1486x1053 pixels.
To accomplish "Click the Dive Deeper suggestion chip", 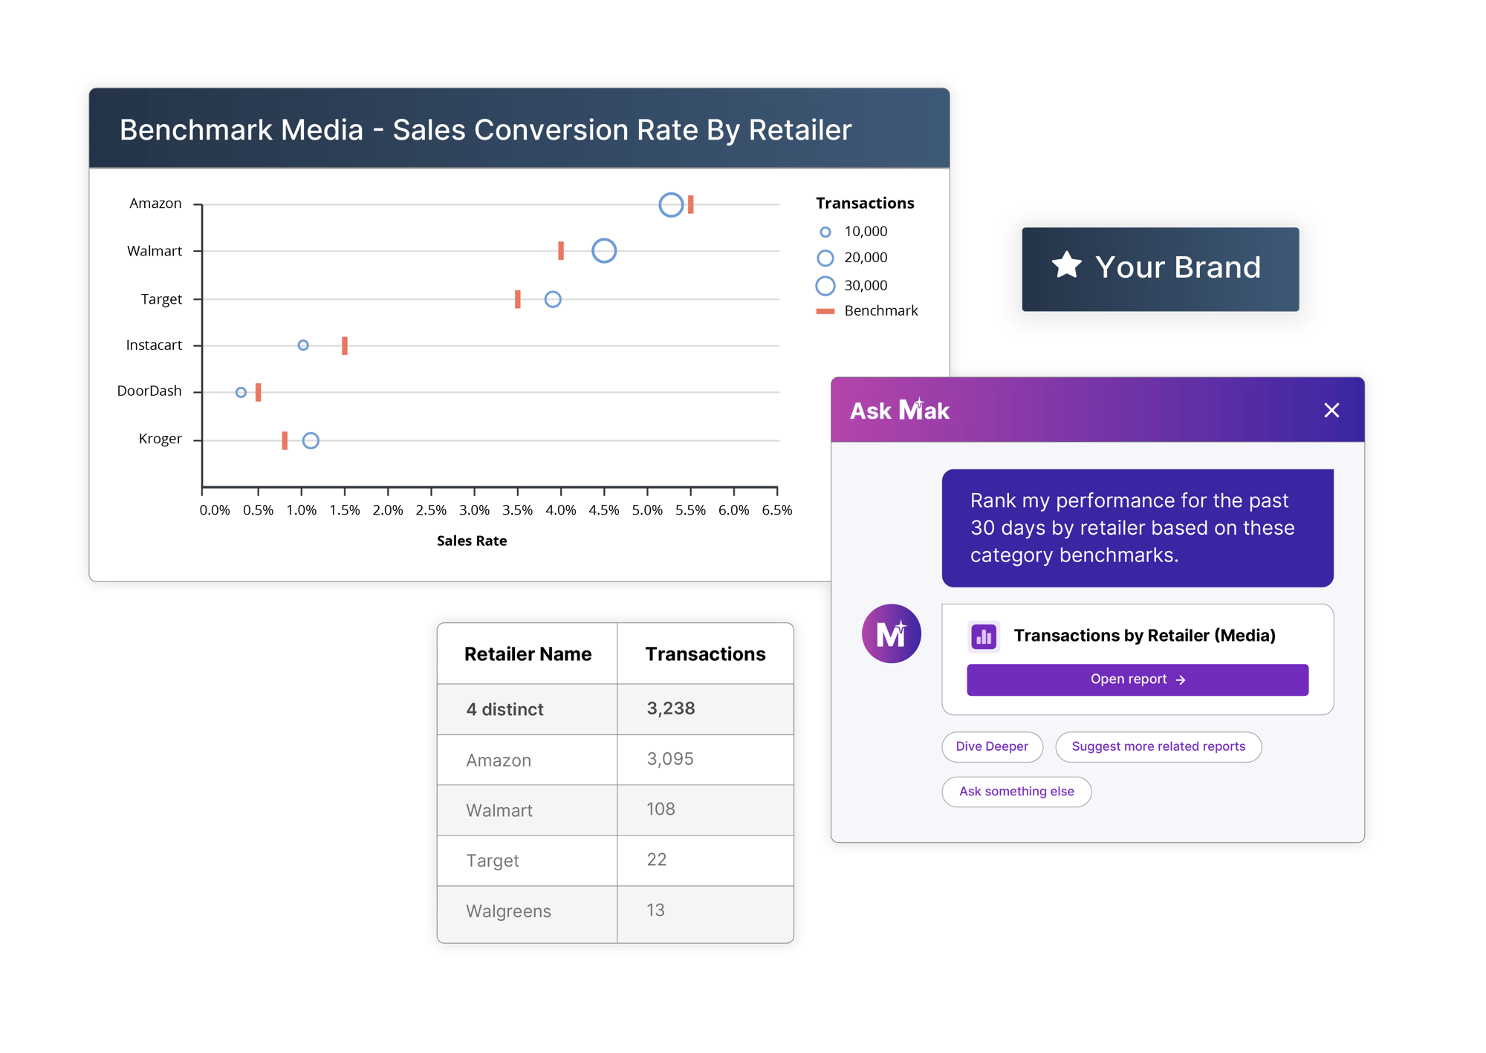I will [x=992, y=746].
